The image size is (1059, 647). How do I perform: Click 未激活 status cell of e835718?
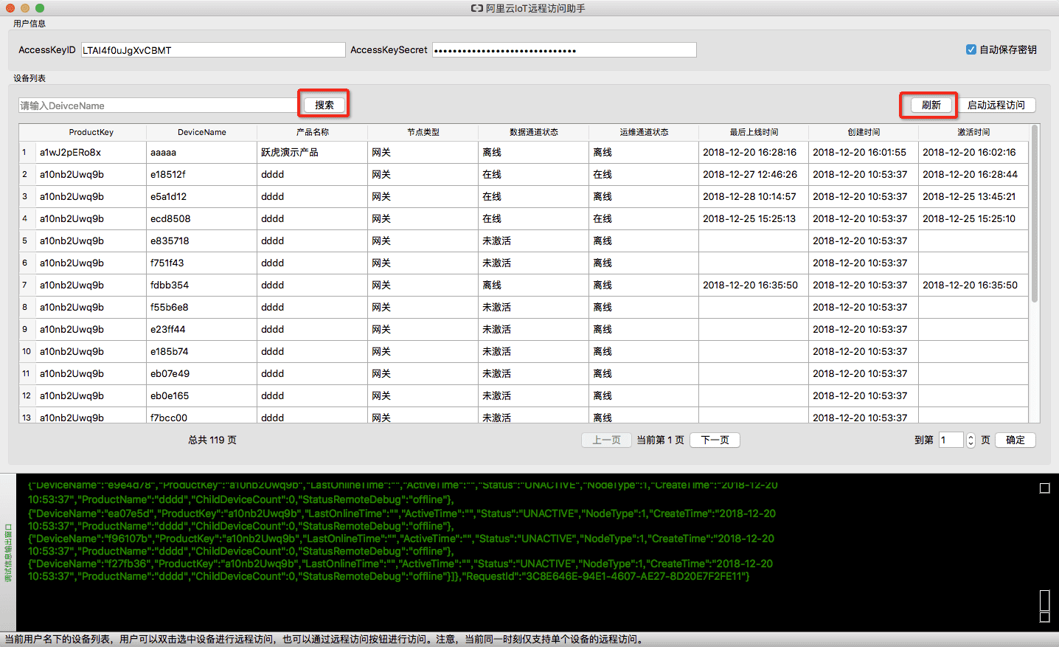click(x=534, y=241)
